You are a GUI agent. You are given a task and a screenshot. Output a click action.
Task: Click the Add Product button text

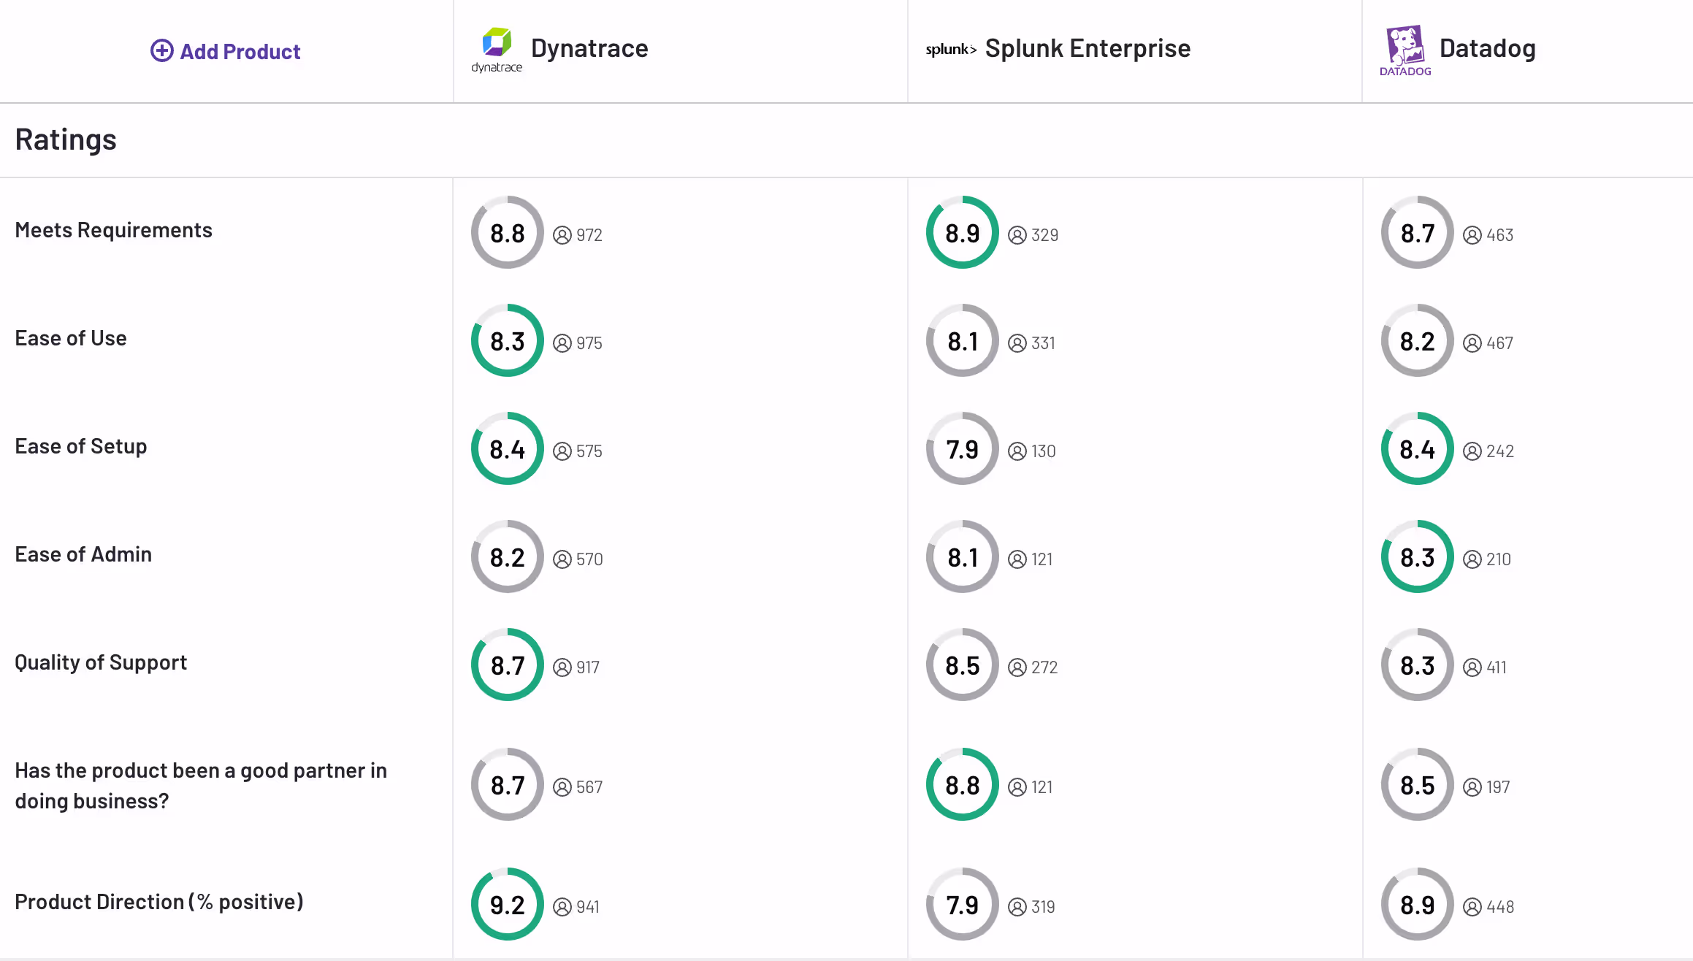point(240,52)
